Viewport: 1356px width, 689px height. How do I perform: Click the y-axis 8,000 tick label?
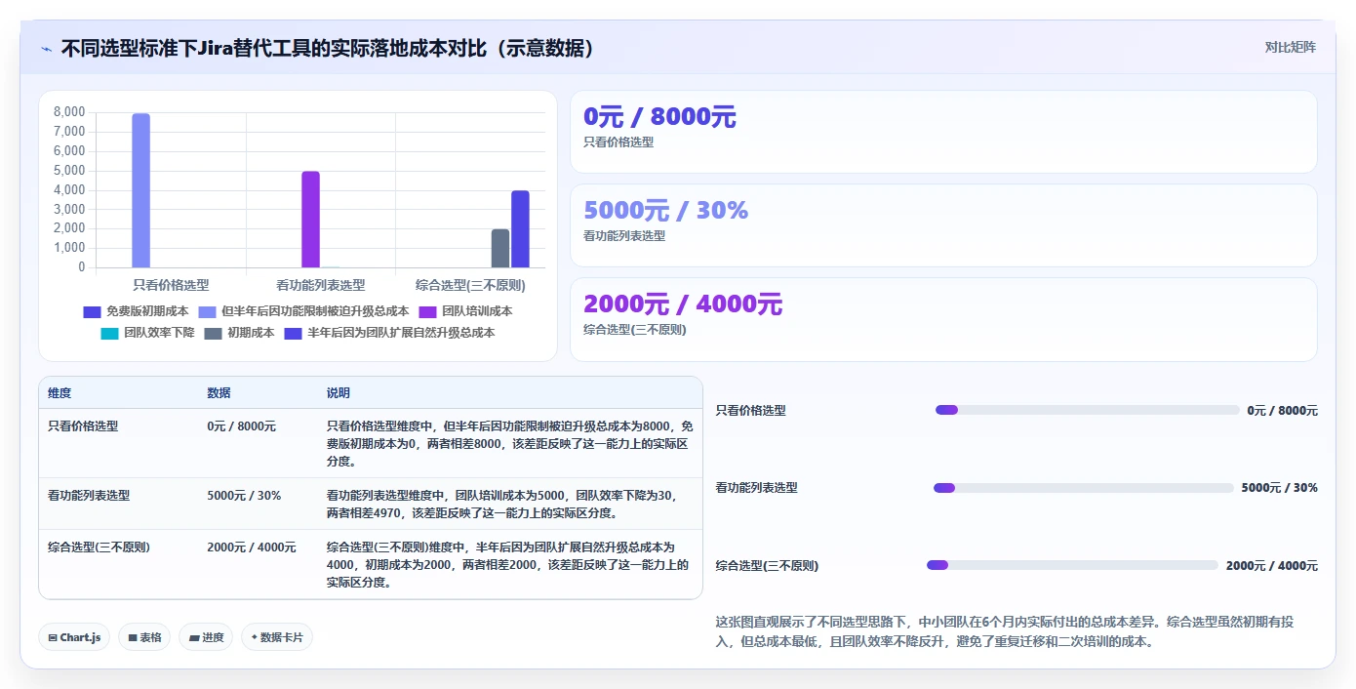69,112
